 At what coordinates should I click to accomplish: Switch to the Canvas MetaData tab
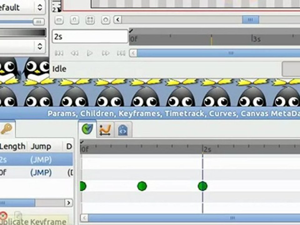coord(122,130)
